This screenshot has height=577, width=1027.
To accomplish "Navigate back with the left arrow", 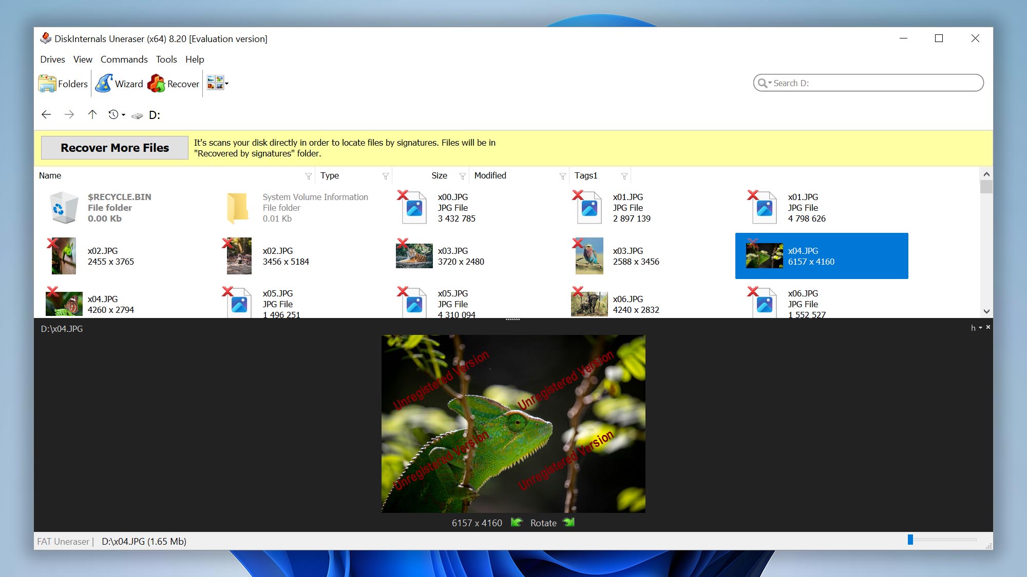I will (x=46, y=114).
